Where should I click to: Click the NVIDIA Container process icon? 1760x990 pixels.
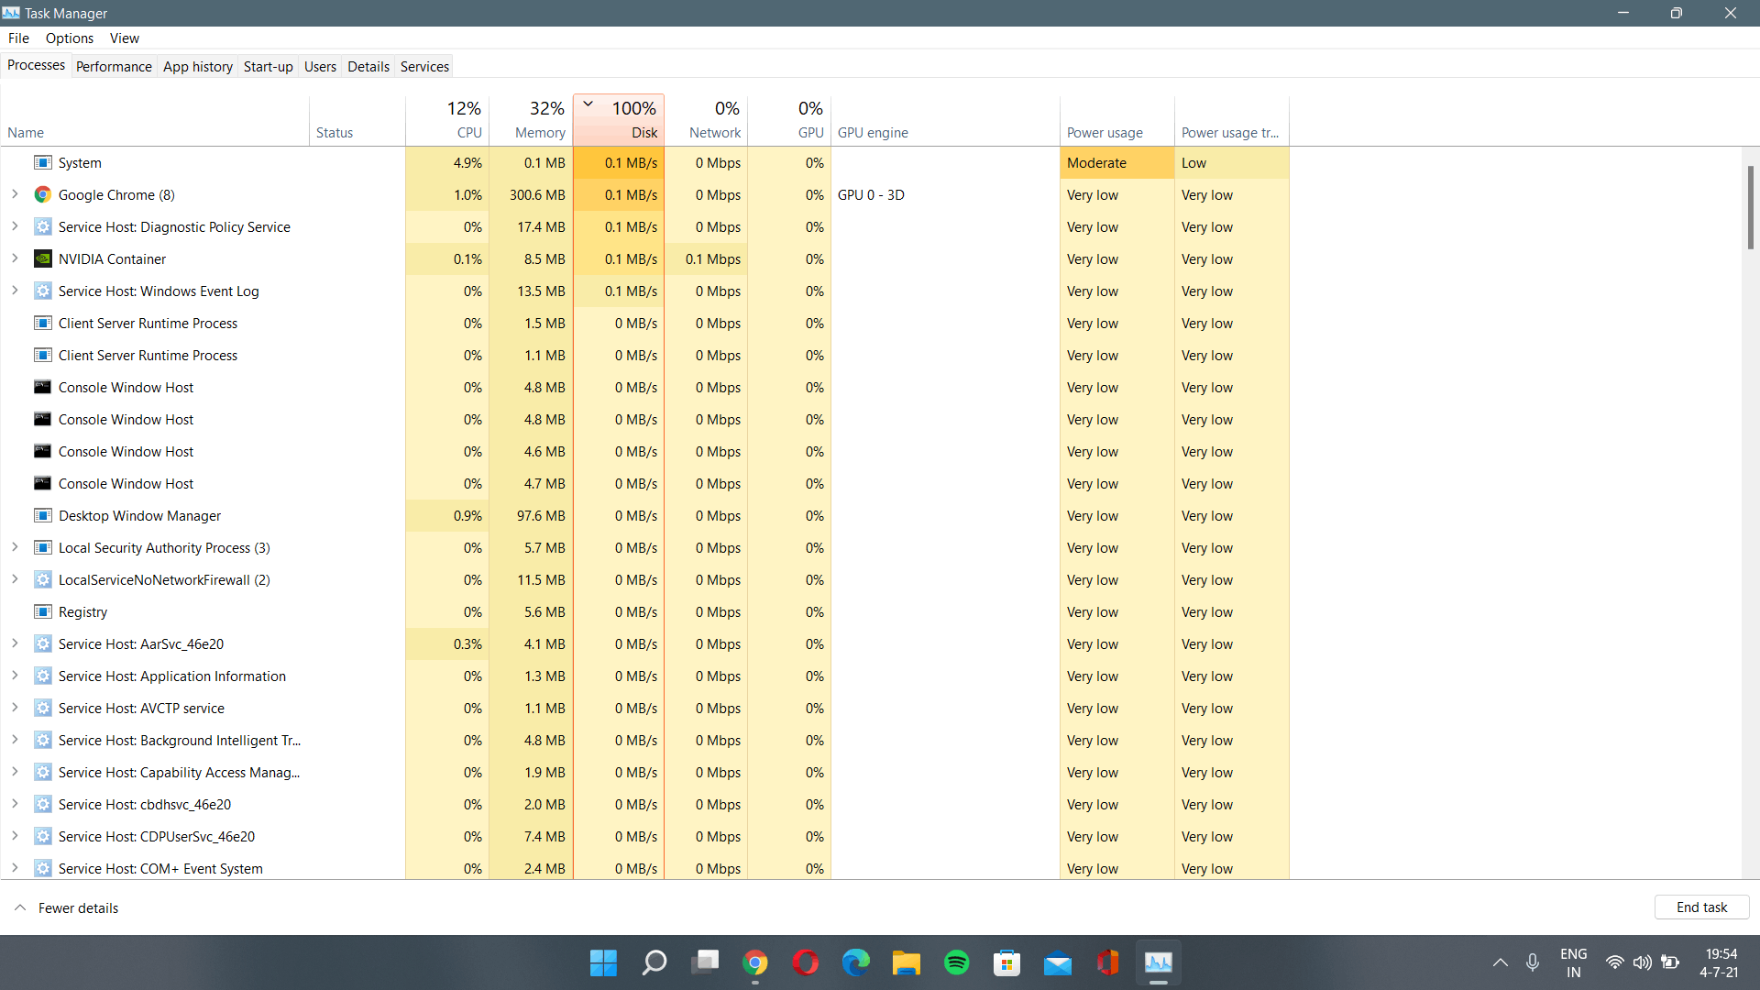42,258
